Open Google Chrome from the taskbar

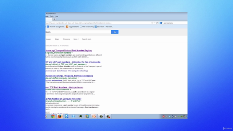[x=53, y=116]
